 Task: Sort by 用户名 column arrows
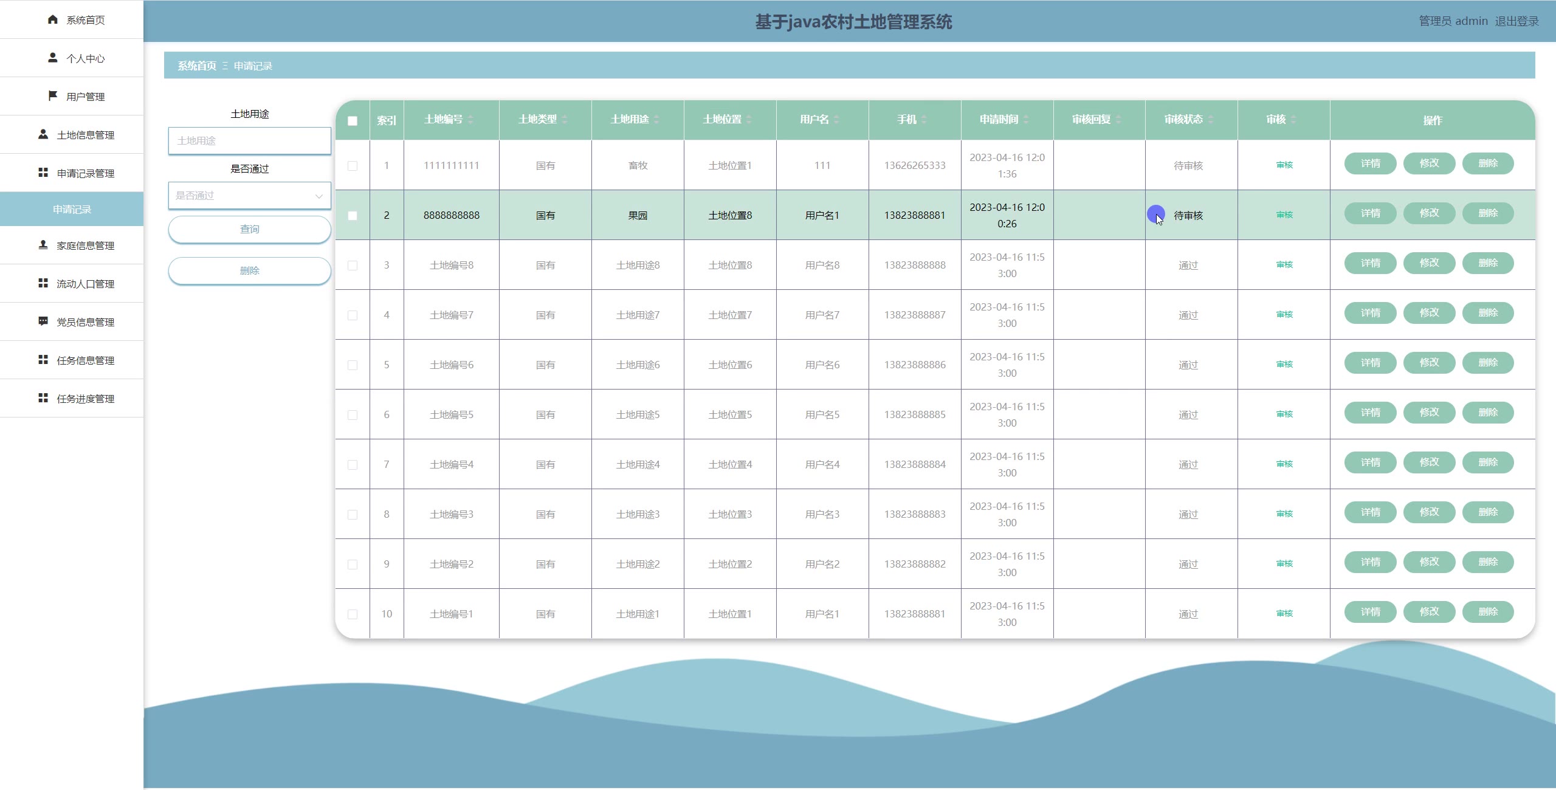point(836,120)
